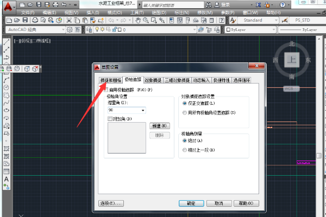
Task: Click the drawing area scrollbar up arrow
Action: click(319, 39)
